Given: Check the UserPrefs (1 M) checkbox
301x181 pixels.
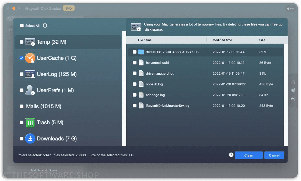Looking at the screenshot, I should click(22, 90).
